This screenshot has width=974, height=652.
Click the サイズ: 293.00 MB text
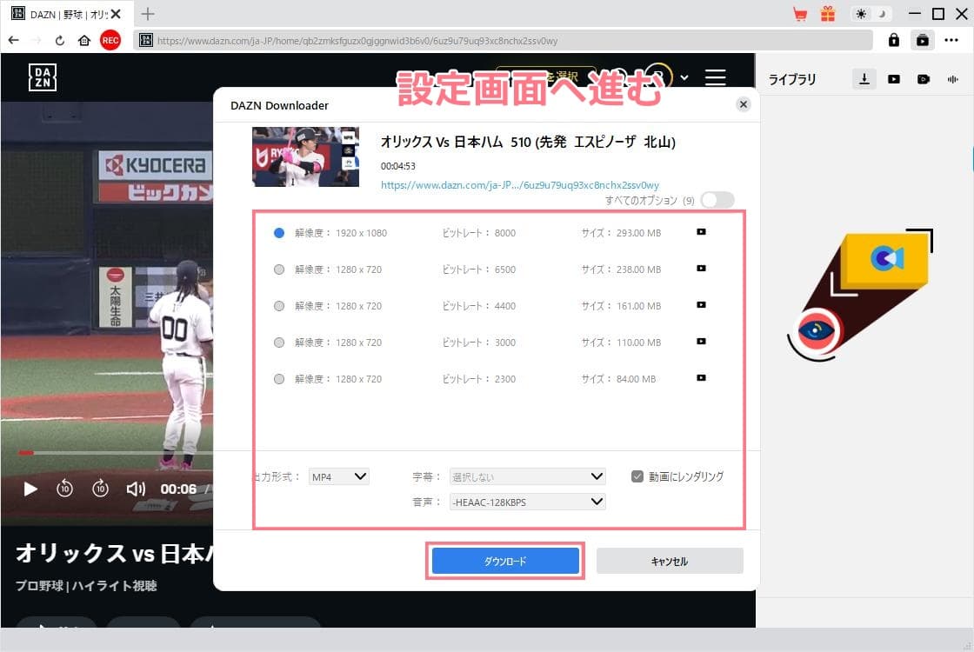click(621, 233)
